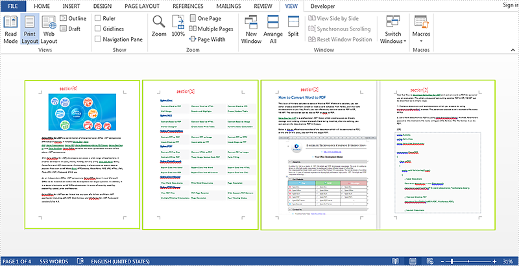Zoom out with the minus button
519x266 pixels.
click(443, 261)
